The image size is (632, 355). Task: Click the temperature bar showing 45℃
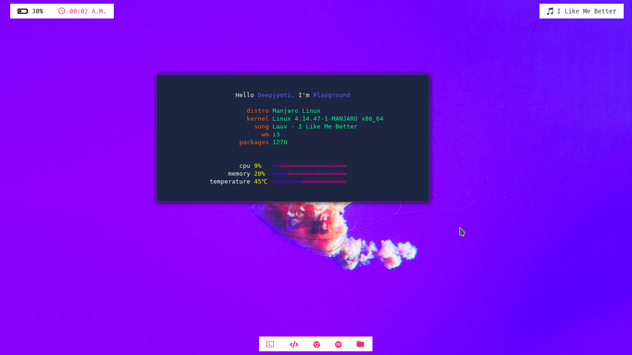pos(310,181)
